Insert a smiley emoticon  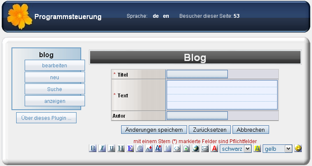pyautogui.click(x=298, y=148)
